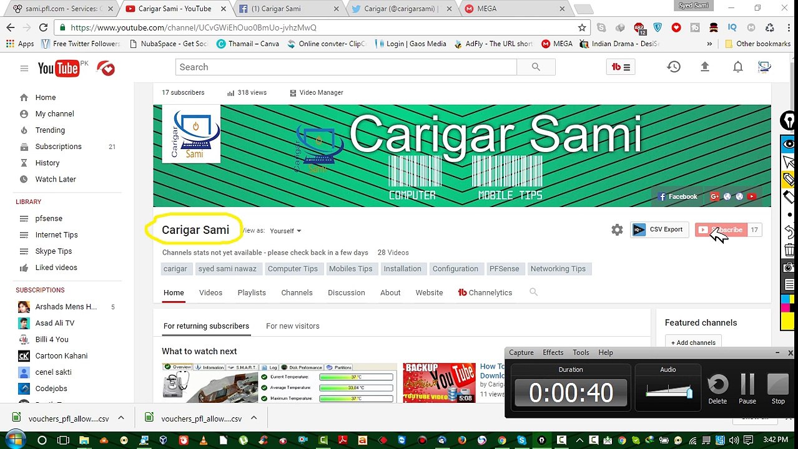Open the recorder's Capture menu
The width and height of the screenshot is (798, 449).
tap(521, 352)
